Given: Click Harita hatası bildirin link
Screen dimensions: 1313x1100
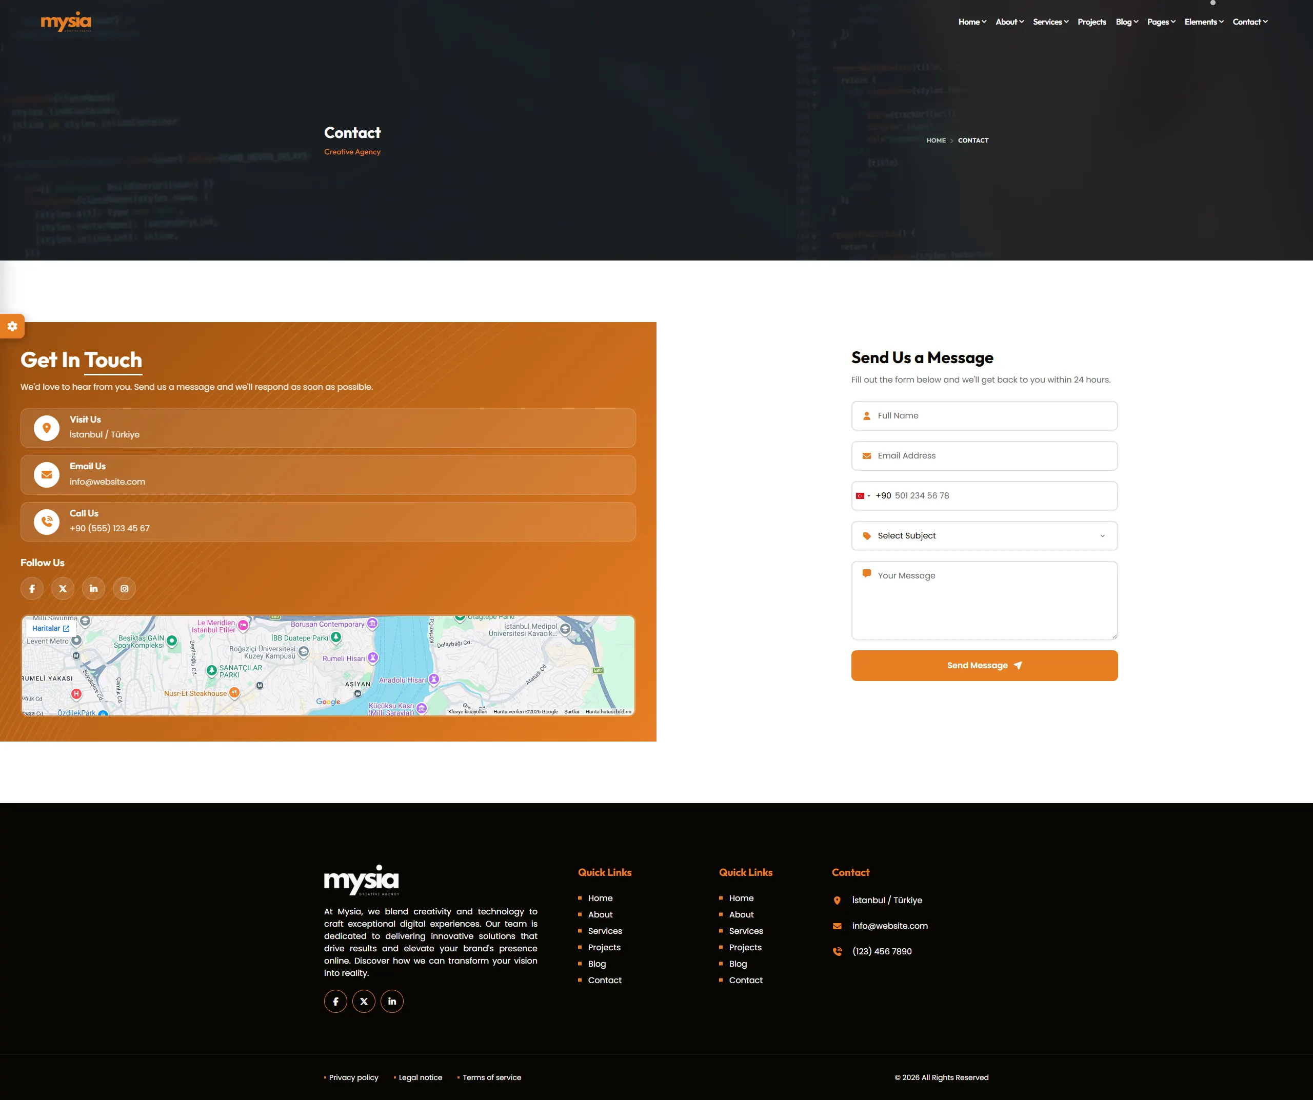Looking at the screenshot, I should coord(608,711).
